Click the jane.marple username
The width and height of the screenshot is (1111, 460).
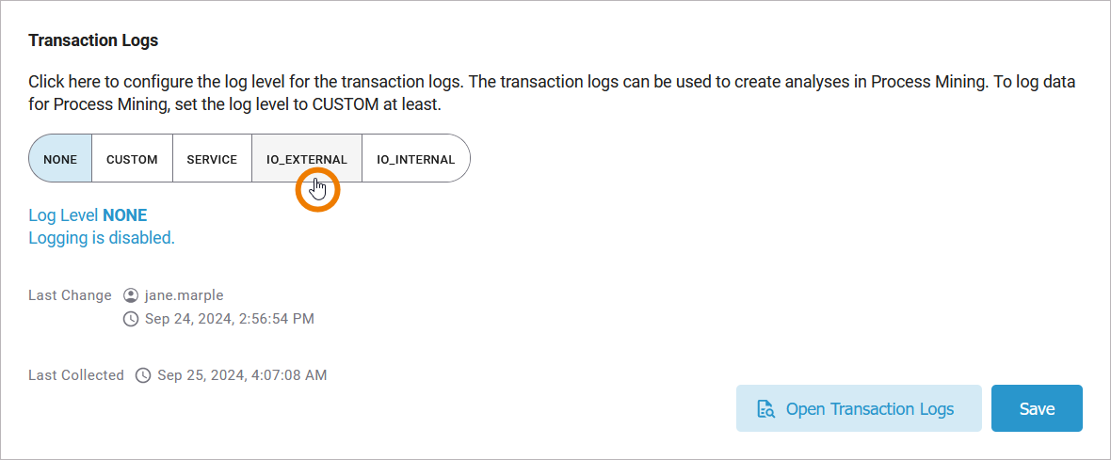click(x=184, y=295)
